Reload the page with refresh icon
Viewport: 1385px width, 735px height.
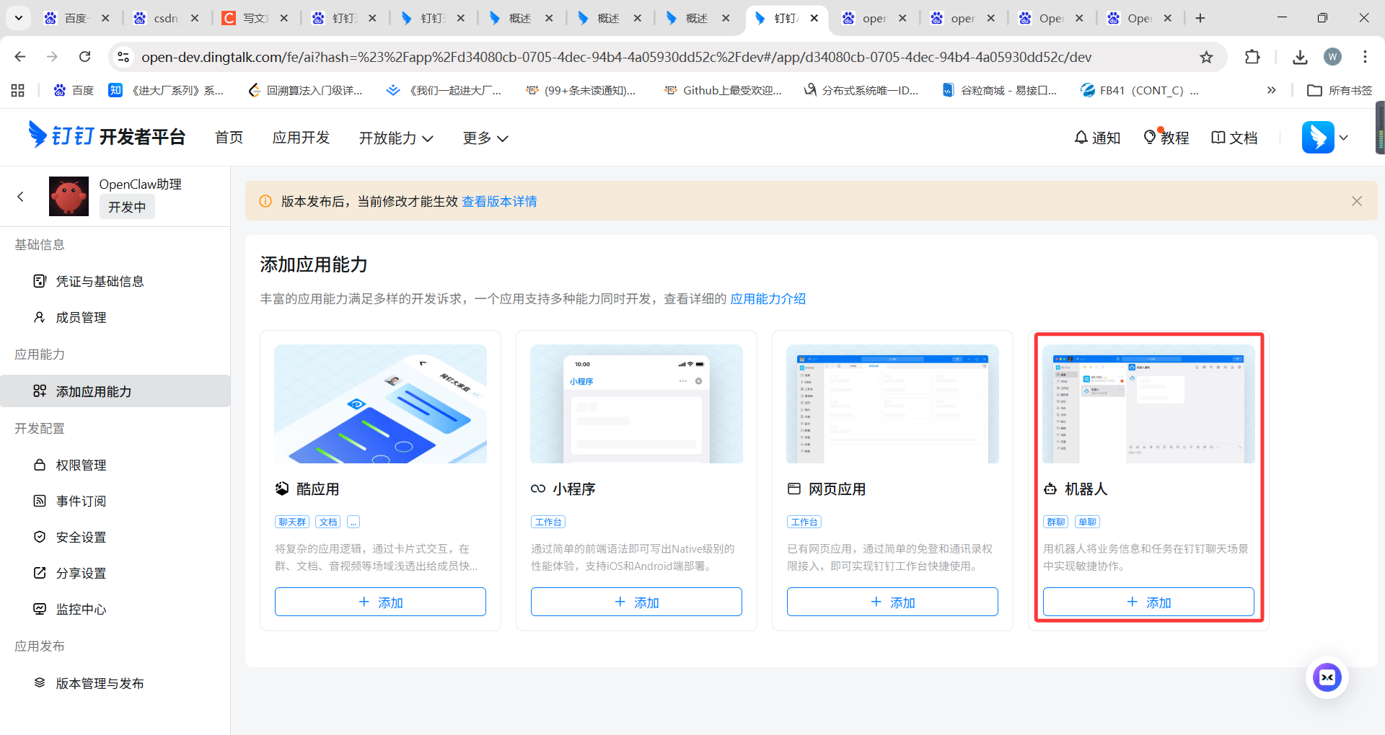[85, 57]
